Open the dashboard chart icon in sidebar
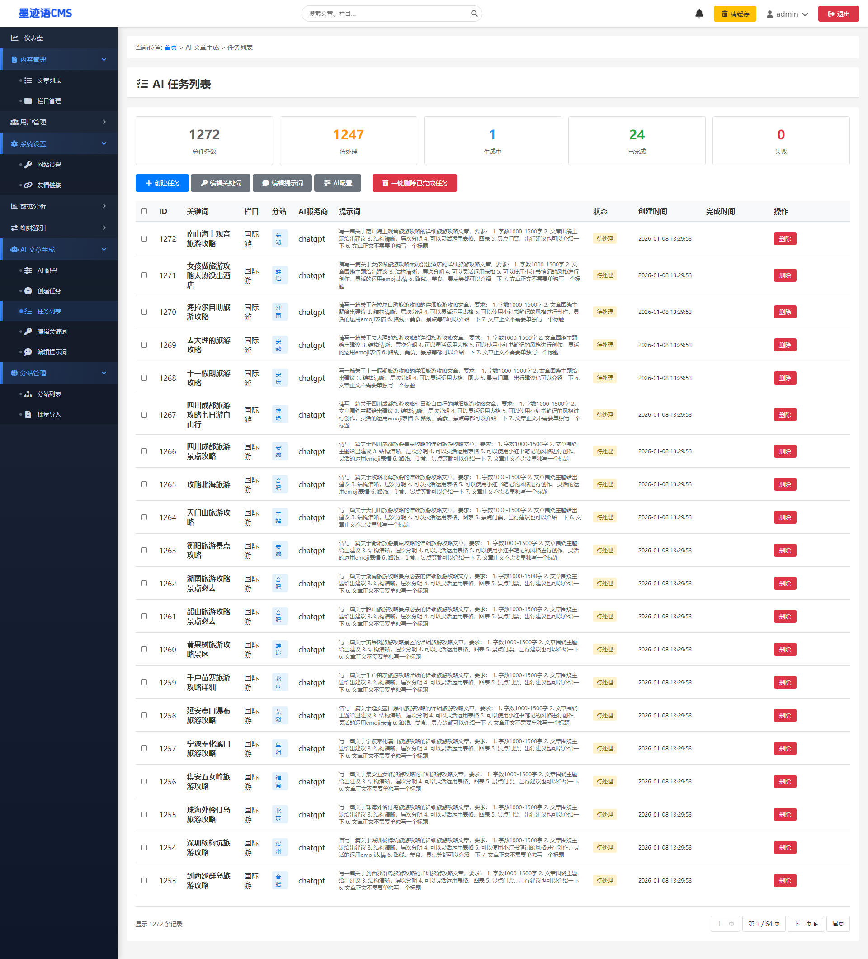The height and width of the screenshot is (959, 868). pyautogui.click(x=15, y=38)
